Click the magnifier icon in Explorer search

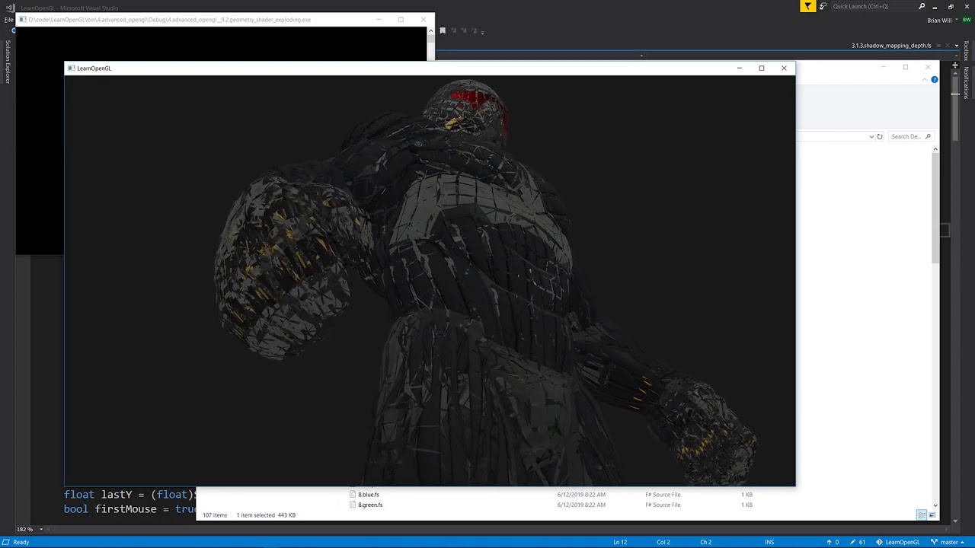point(928,137)
